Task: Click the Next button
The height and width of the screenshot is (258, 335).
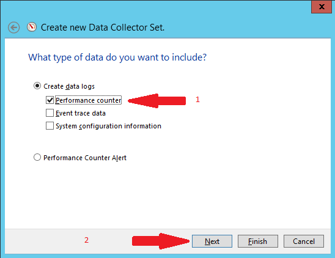Action: (212, 241)
